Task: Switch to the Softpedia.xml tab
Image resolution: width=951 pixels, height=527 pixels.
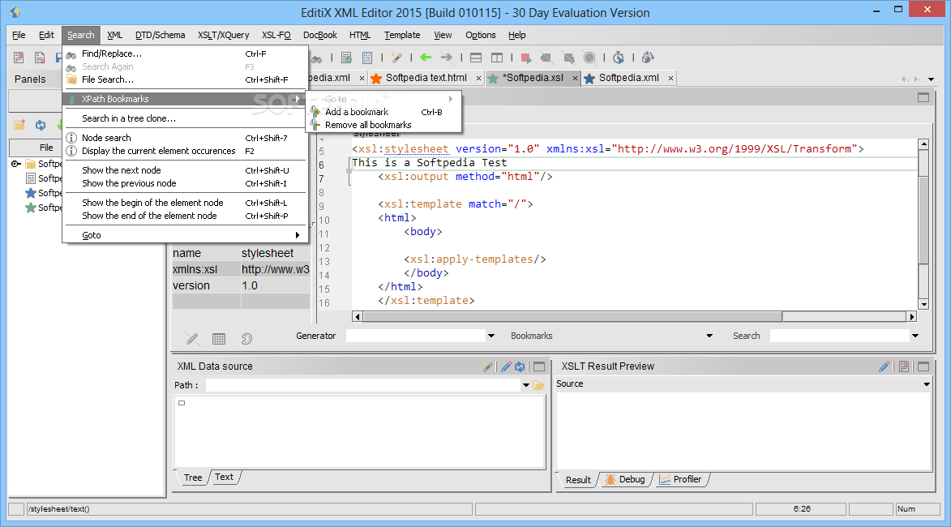Action: (x=629, y=78)
